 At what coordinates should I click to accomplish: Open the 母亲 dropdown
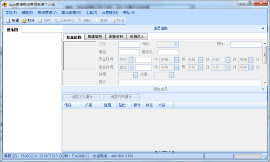click(176, 45)
